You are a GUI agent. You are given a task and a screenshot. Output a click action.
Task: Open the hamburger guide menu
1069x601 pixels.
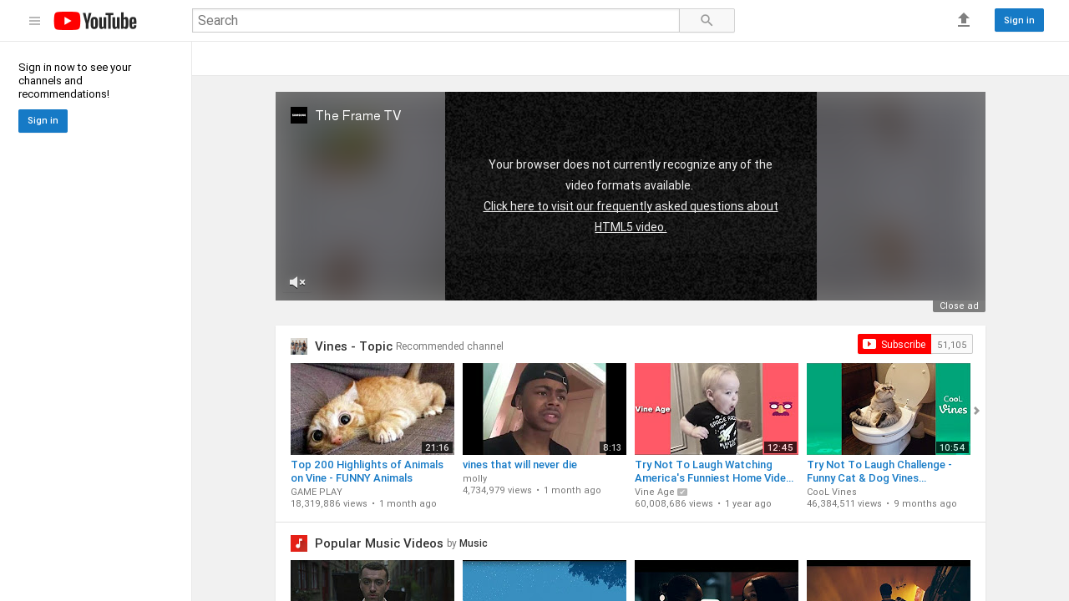click(34, 21)
